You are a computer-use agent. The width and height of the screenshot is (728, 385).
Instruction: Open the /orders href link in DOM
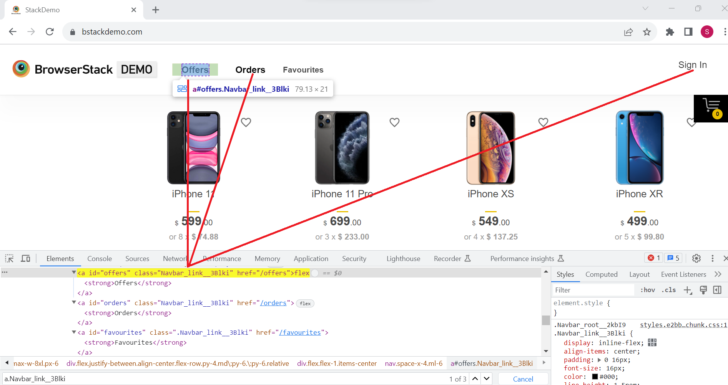tap(273, 303)
